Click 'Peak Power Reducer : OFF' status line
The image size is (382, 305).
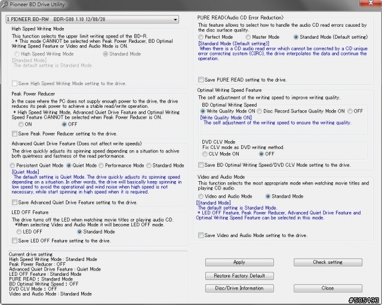tap(38, 264)
